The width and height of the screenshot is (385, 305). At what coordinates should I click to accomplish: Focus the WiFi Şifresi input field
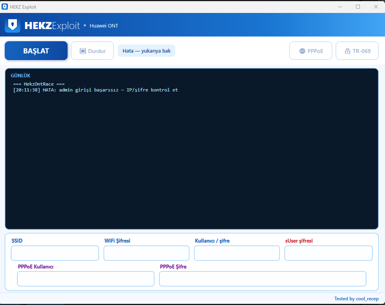click(x=146, y=253)
